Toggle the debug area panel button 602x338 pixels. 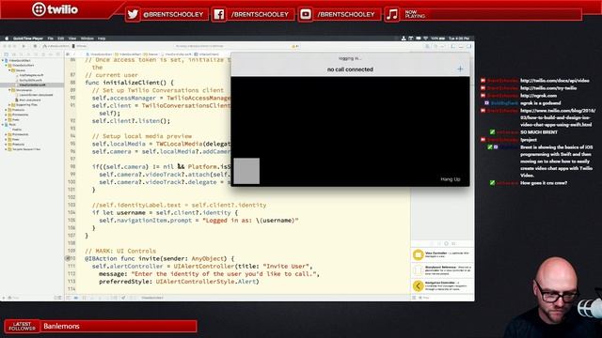click(461, 46)
